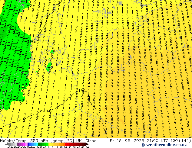Click the '24' legend scale value
This screenshot has width=192, height=148.
pyautogui.click(x=65, y=147)
